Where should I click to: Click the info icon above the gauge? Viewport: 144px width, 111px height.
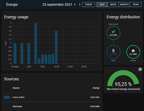pos(140,69)
